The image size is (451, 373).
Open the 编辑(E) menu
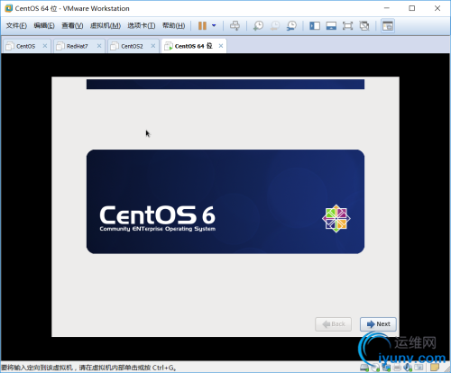click(x=44, y=26)
